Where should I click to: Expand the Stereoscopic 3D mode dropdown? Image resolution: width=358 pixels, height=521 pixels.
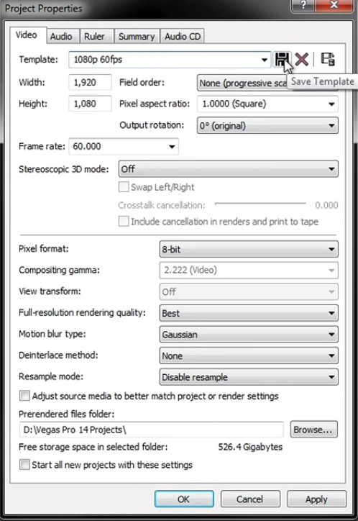click(x=229, y=169)
